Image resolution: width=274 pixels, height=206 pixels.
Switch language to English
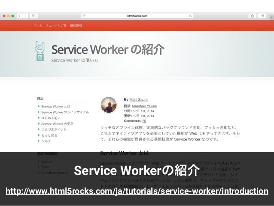pos(46,161)
